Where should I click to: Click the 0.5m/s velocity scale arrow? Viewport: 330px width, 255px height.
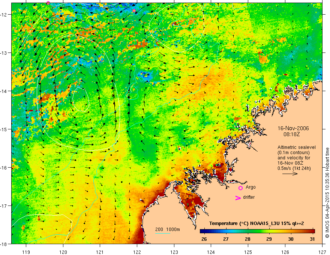[290, 174]
